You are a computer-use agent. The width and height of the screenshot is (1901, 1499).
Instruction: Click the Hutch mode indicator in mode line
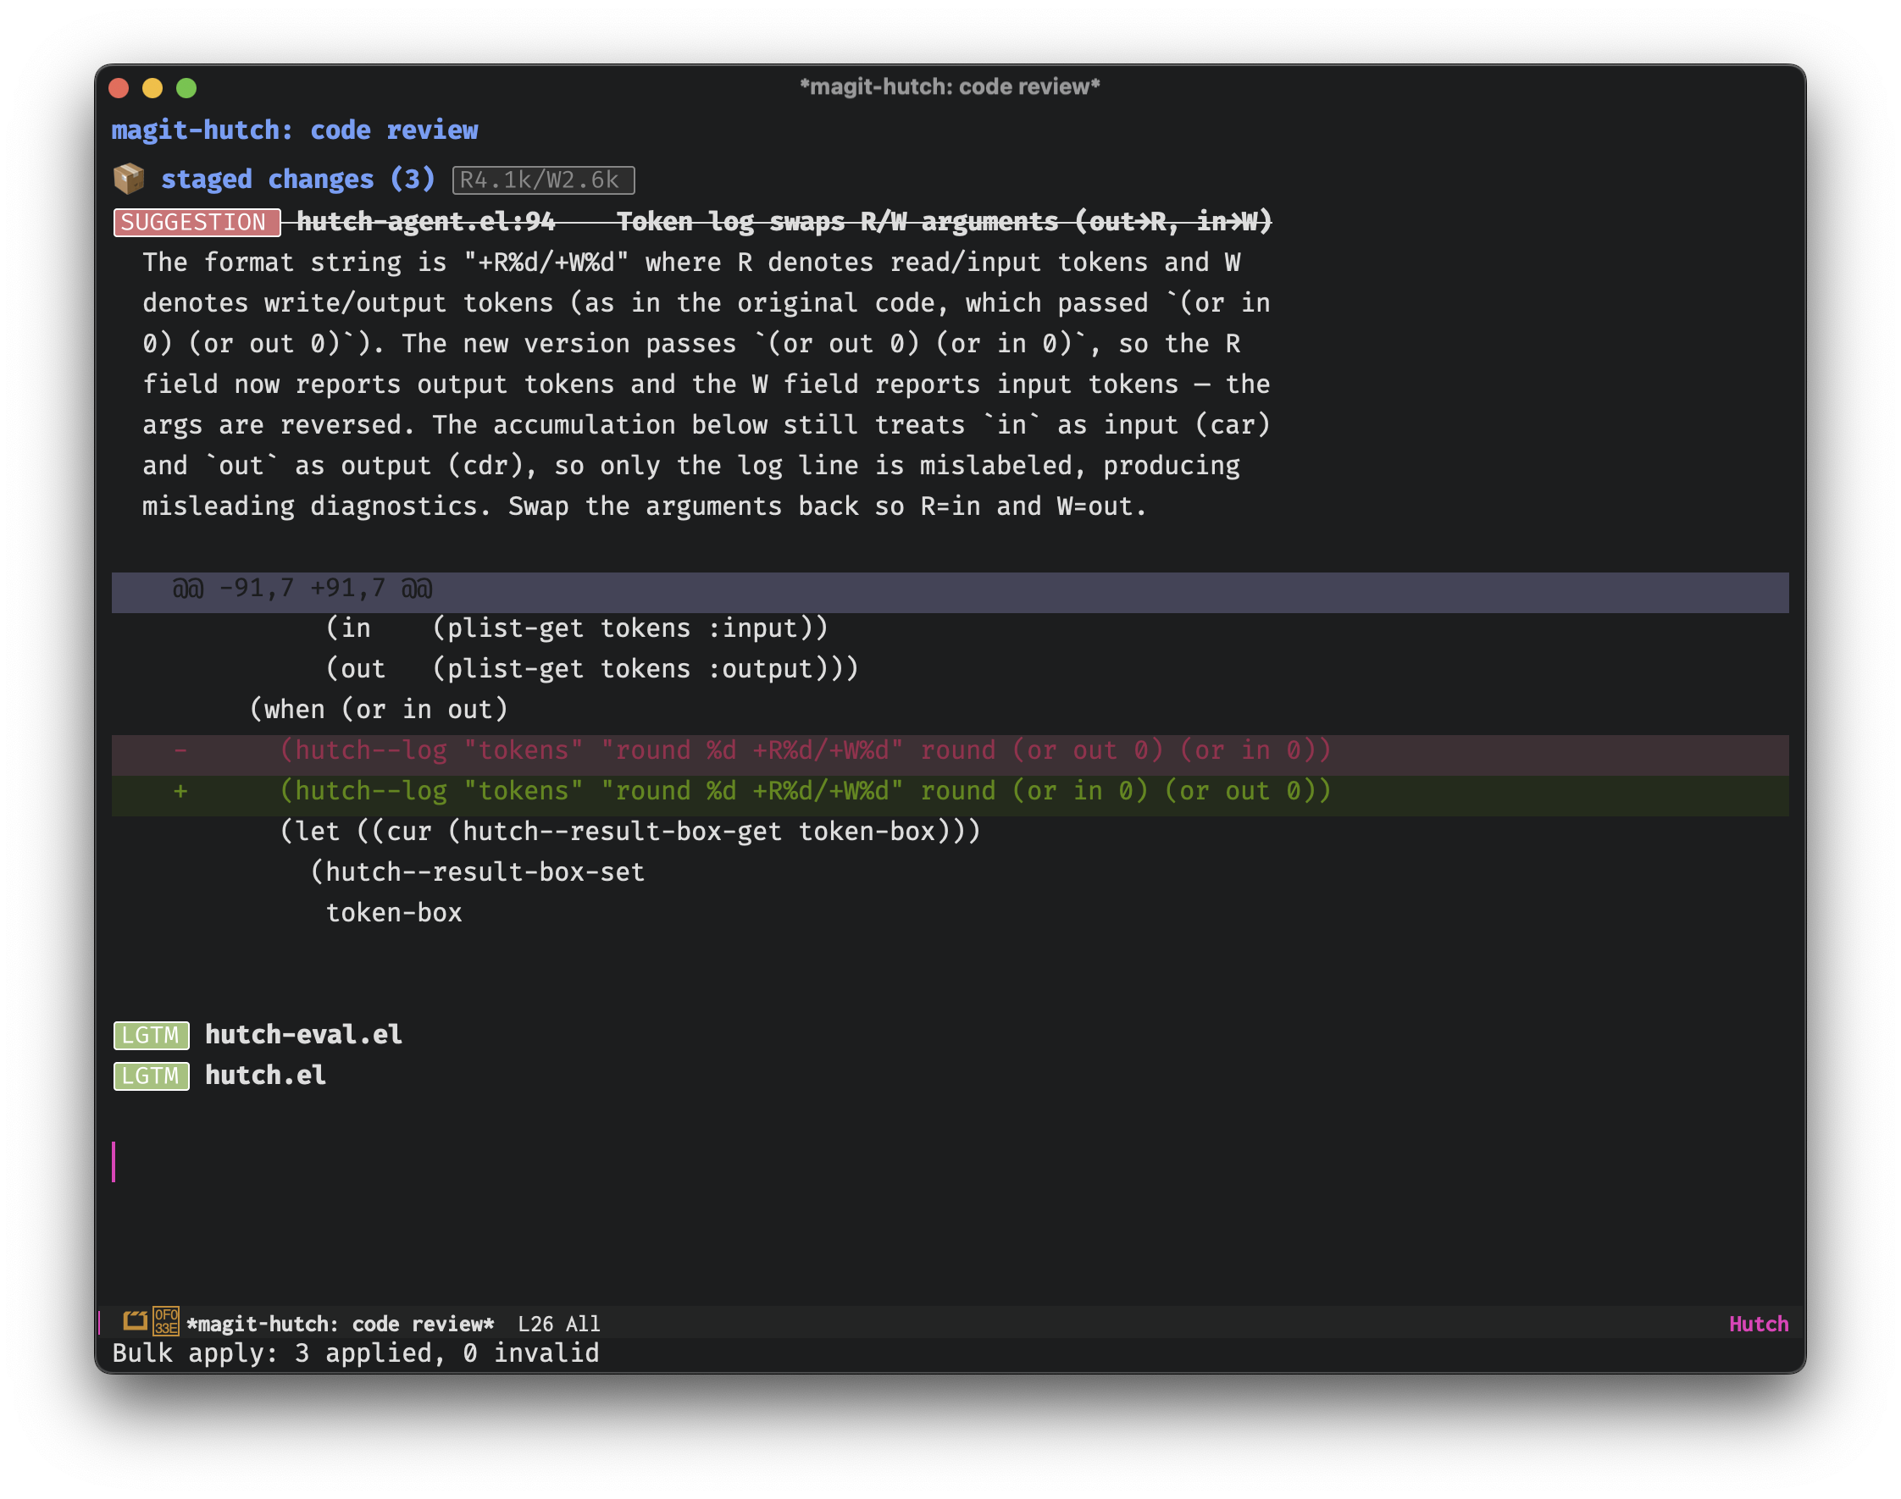1758,1324
